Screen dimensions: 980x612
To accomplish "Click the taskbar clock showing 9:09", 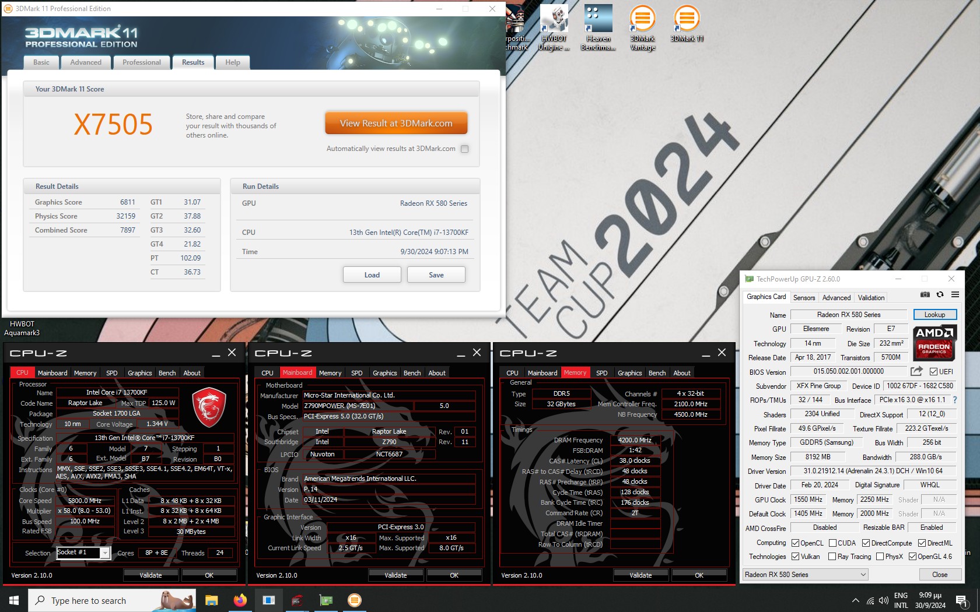I will [x=930, y=600].
